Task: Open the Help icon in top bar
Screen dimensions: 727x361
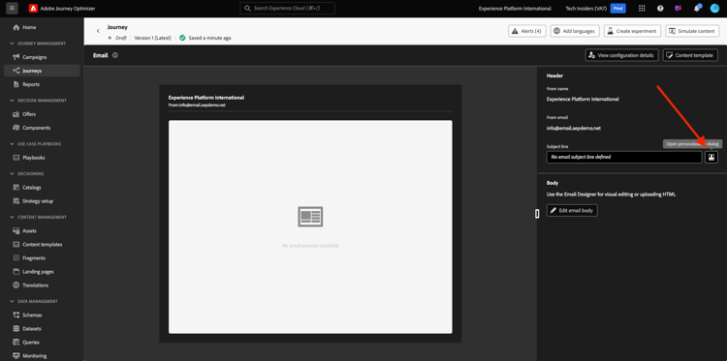Action: [660, 9]
